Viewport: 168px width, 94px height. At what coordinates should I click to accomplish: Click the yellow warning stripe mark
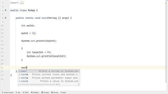click(x=166, y=3)
